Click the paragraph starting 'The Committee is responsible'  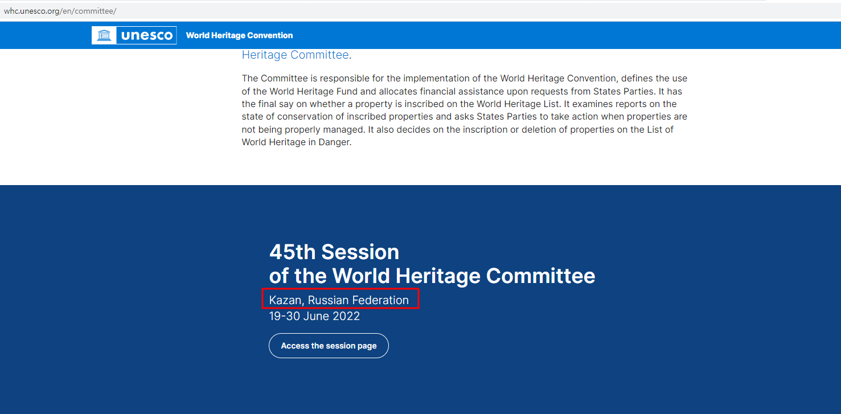[x=465, y=110]
